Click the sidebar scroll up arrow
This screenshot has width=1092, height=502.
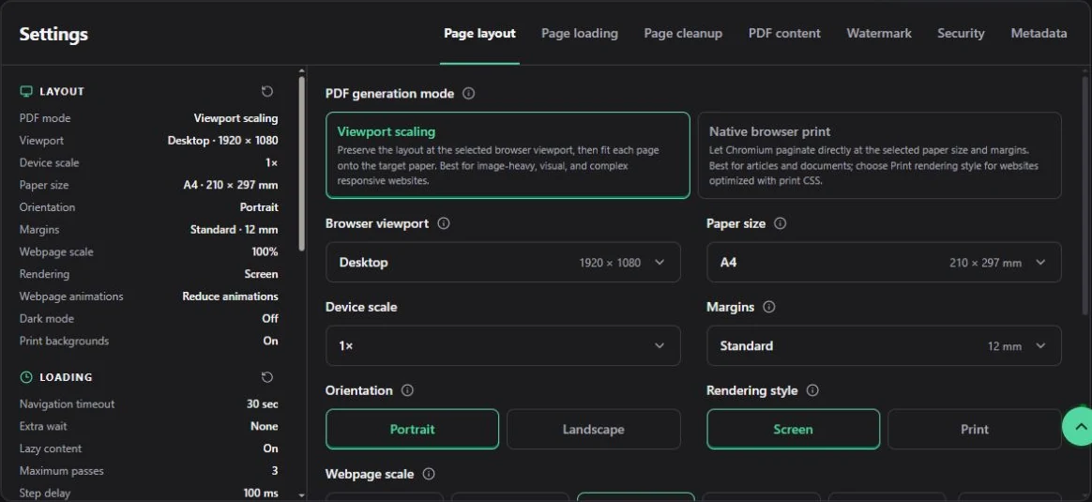(x=301, y=71)
